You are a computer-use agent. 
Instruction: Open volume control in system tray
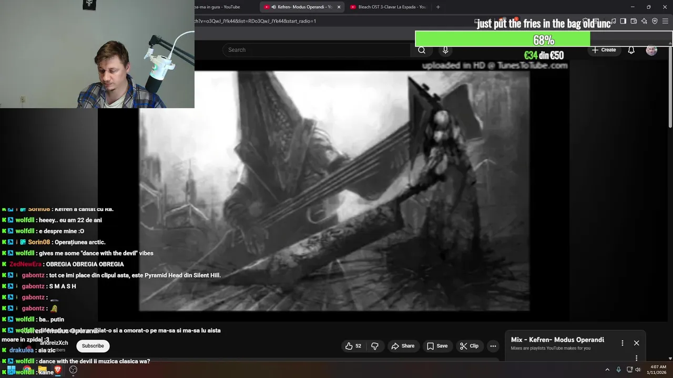(638, 370)
